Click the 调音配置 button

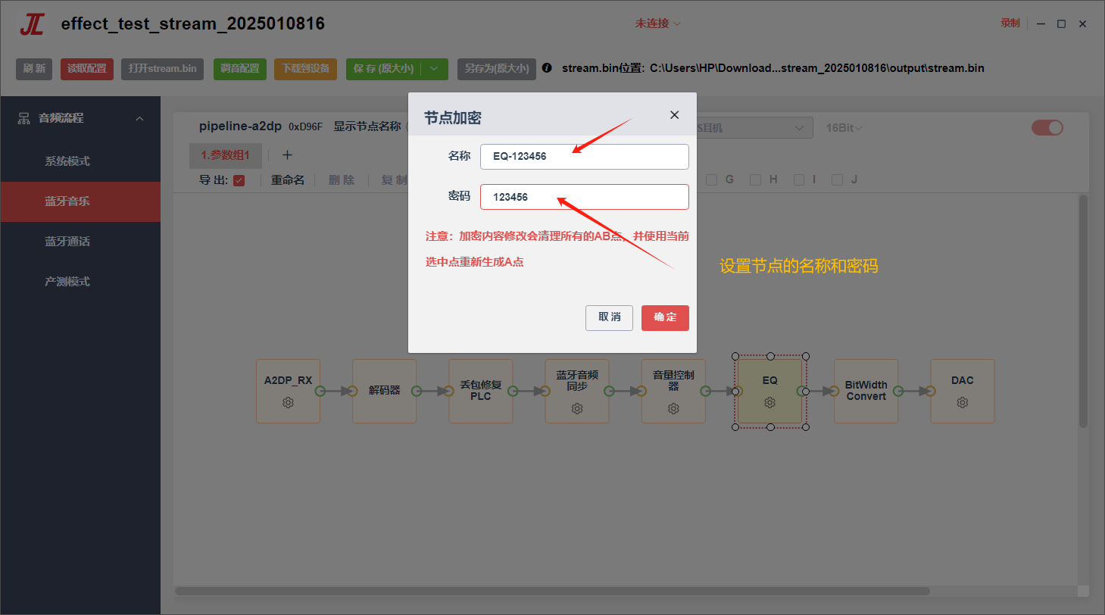click(240, 69)
